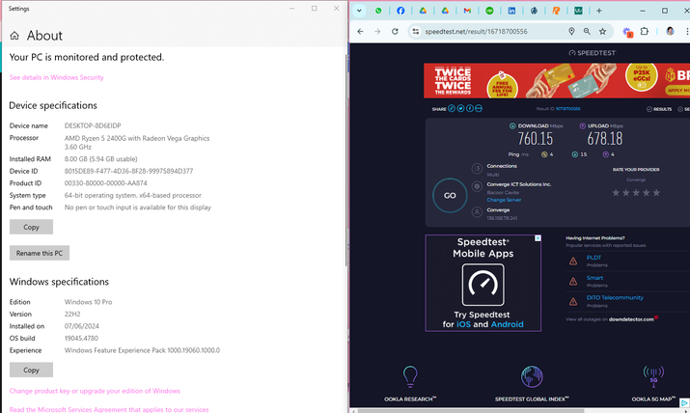Open the first Google Drive tab
Viewport: 690px width, 413px height.
point(423,11)
